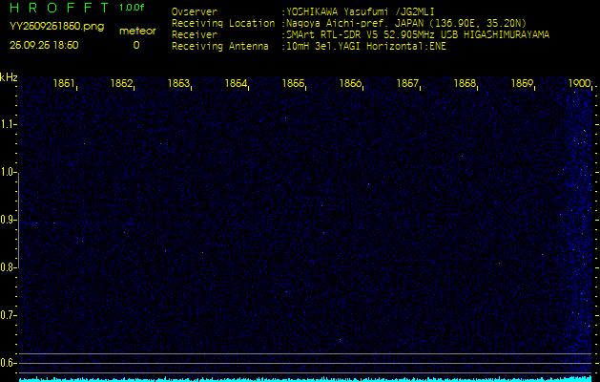Click the version label 1.0.0f
The width and height of the screenshot is (600, 382).
(132, 8)
